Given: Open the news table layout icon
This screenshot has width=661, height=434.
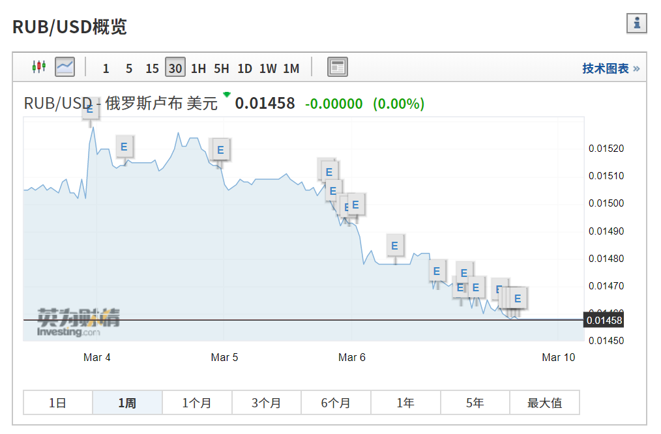Looking at the screenshot, I should click(338, 67).
